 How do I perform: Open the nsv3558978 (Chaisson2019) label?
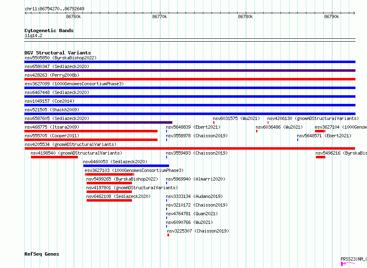tap(197, 136)
